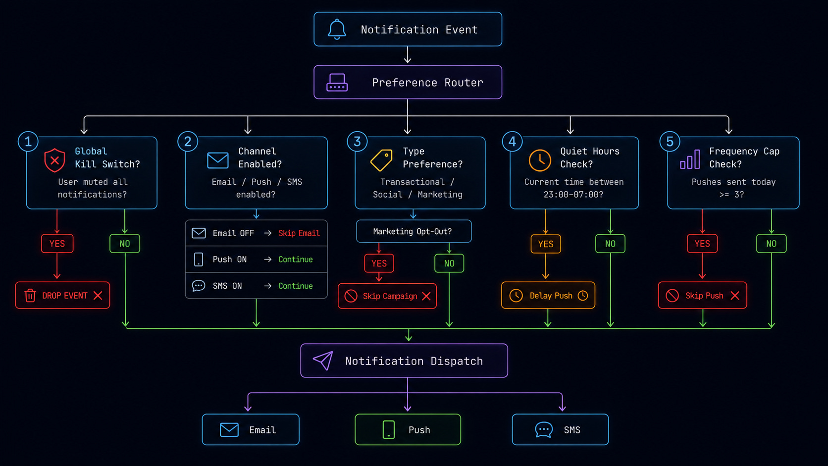The width and height of the screenshot is (828, 466).
Task: Select the Notification Dispatch node
Action: (x=404, y=361)
